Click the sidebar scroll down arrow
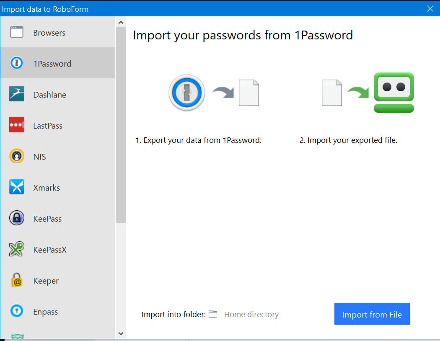 click(x=121, y=333)
